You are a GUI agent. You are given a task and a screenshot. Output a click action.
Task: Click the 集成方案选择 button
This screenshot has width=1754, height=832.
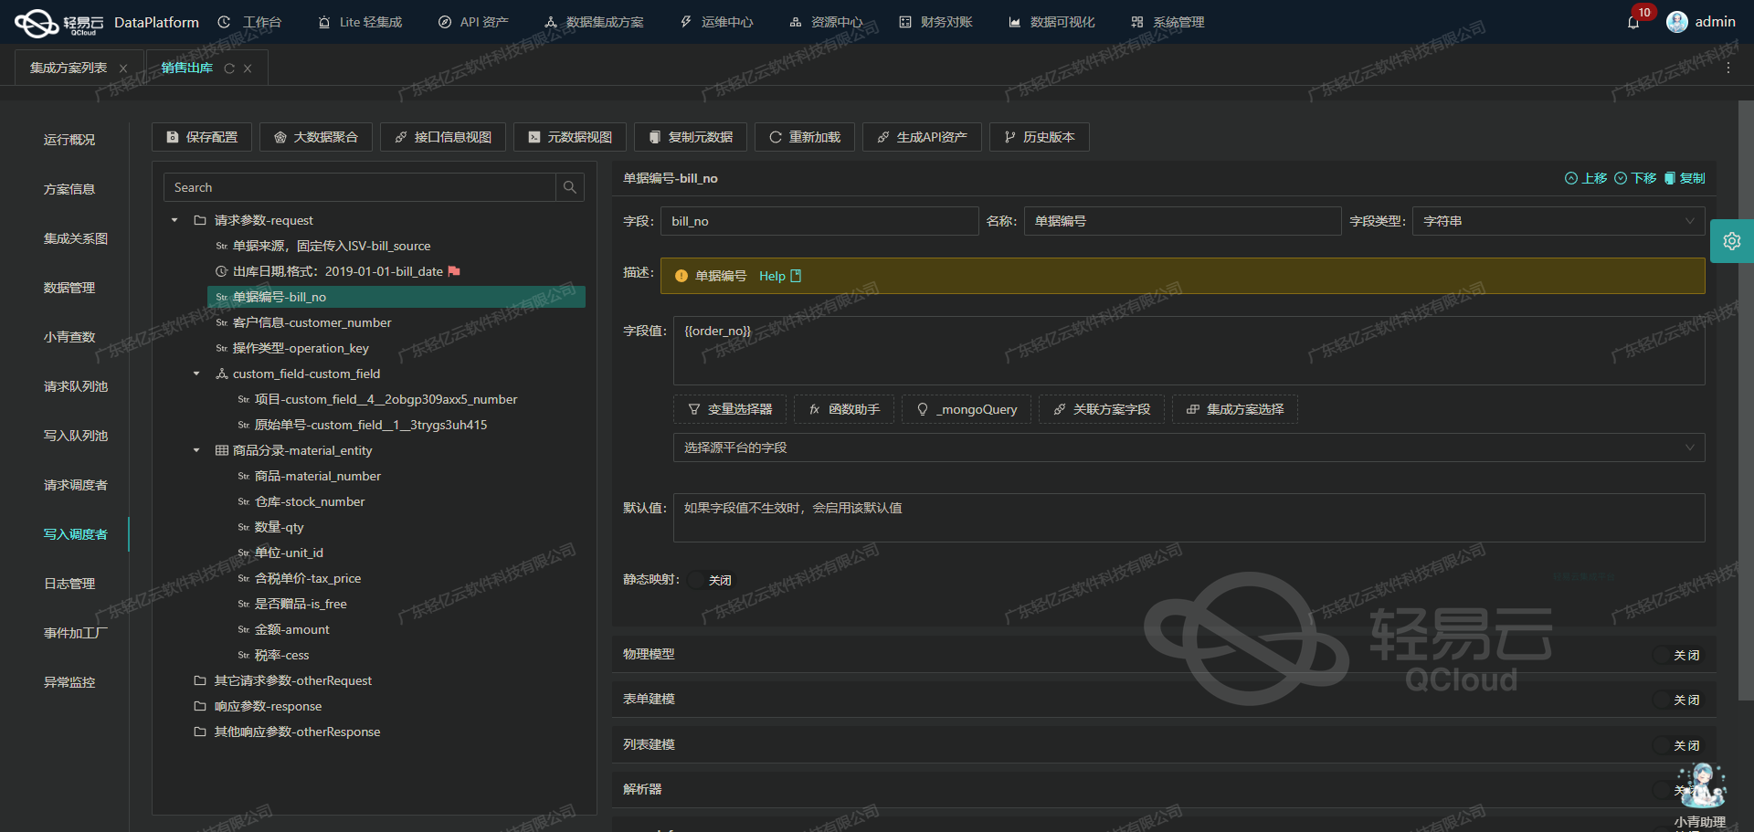pyautogui.click(x=1235, y=409)
